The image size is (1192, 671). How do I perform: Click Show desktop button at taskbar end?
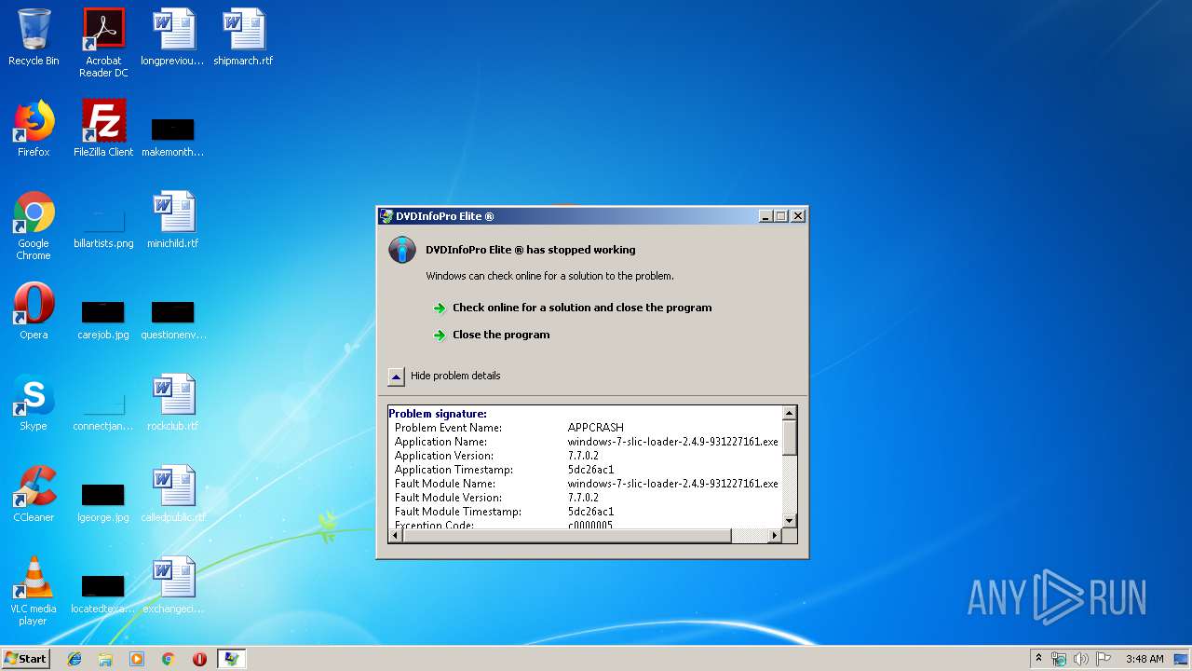click(1182, 659)
